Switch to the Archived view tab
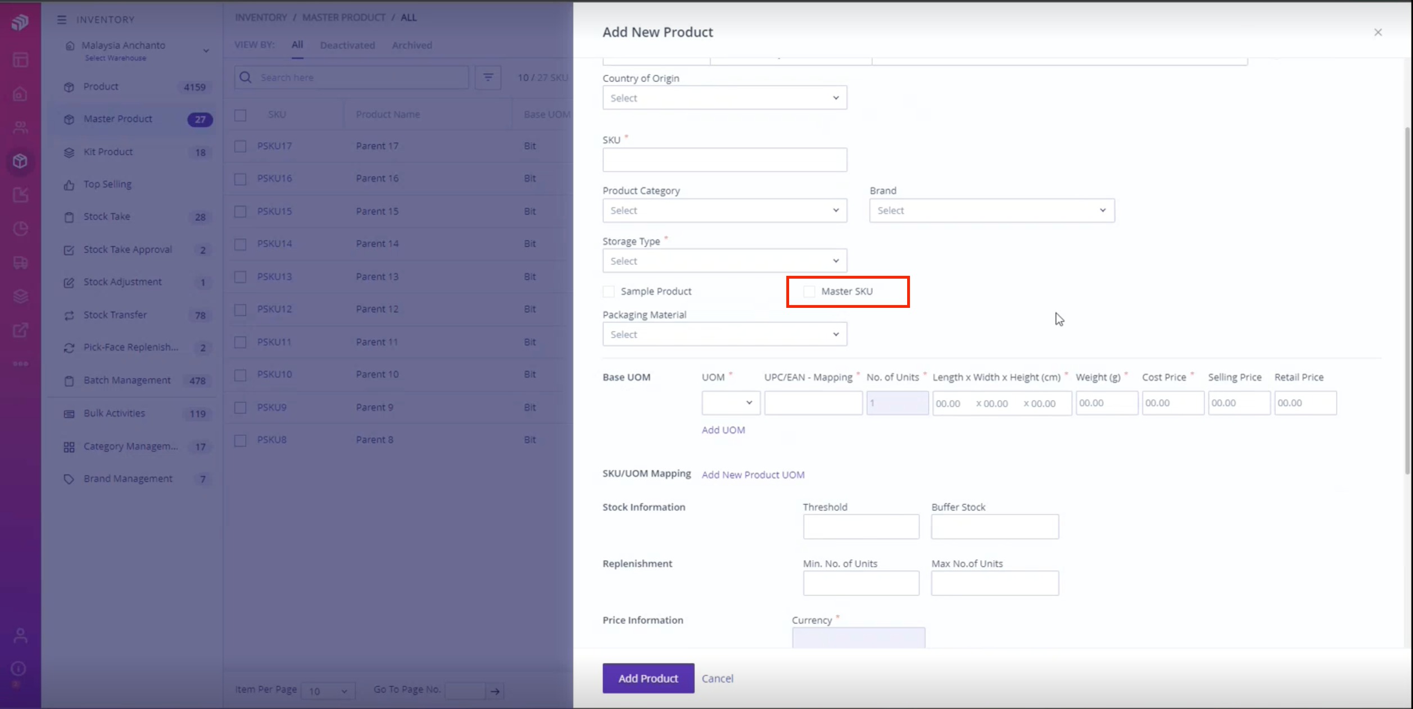 coord(412,45)
